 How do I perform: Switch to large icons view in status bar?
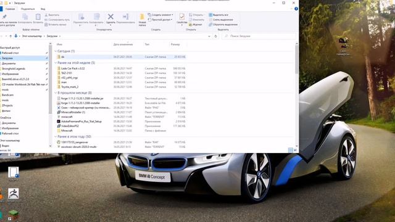tap(295, 150)
